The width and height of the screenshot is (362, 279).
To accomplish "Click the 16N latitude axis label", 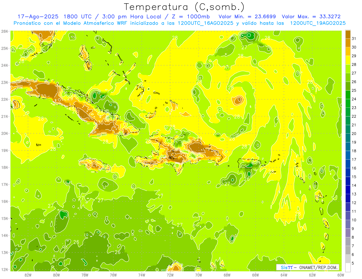I will pyautogui.click(x=5, y=201).
